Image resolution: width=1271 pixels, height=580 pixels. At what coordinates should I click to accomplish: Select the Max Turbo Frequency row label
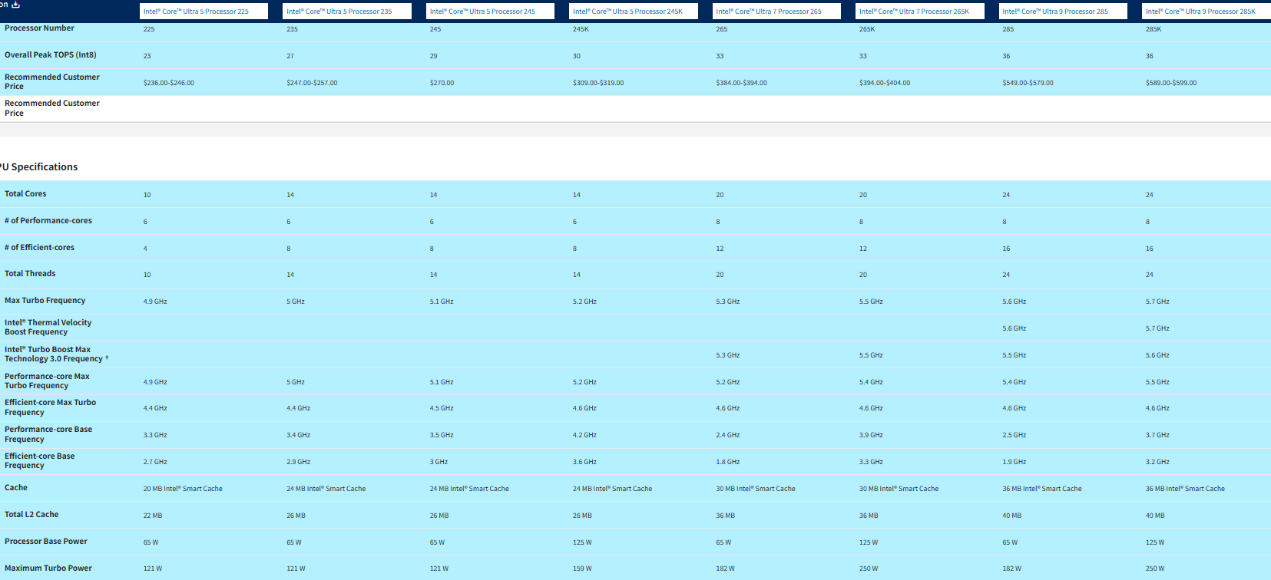45,301
